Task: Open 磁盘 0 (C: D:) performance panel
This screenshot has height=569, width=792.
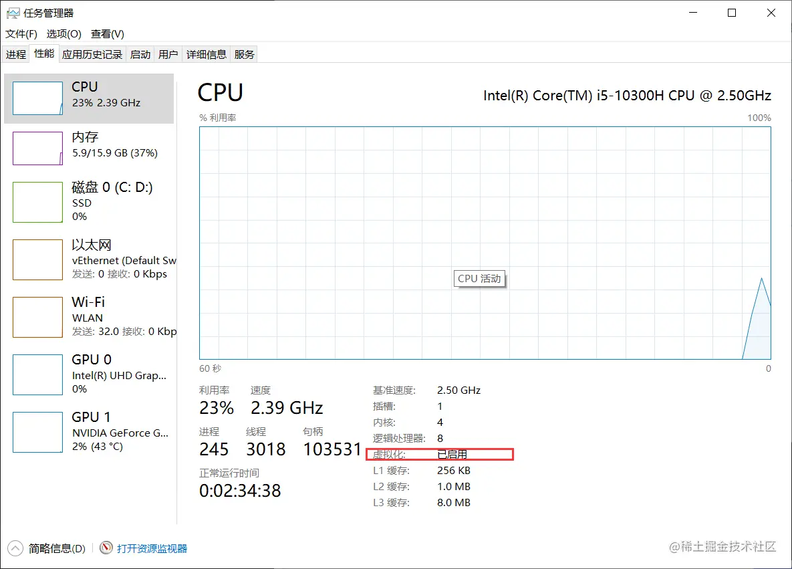Action: 89,202
